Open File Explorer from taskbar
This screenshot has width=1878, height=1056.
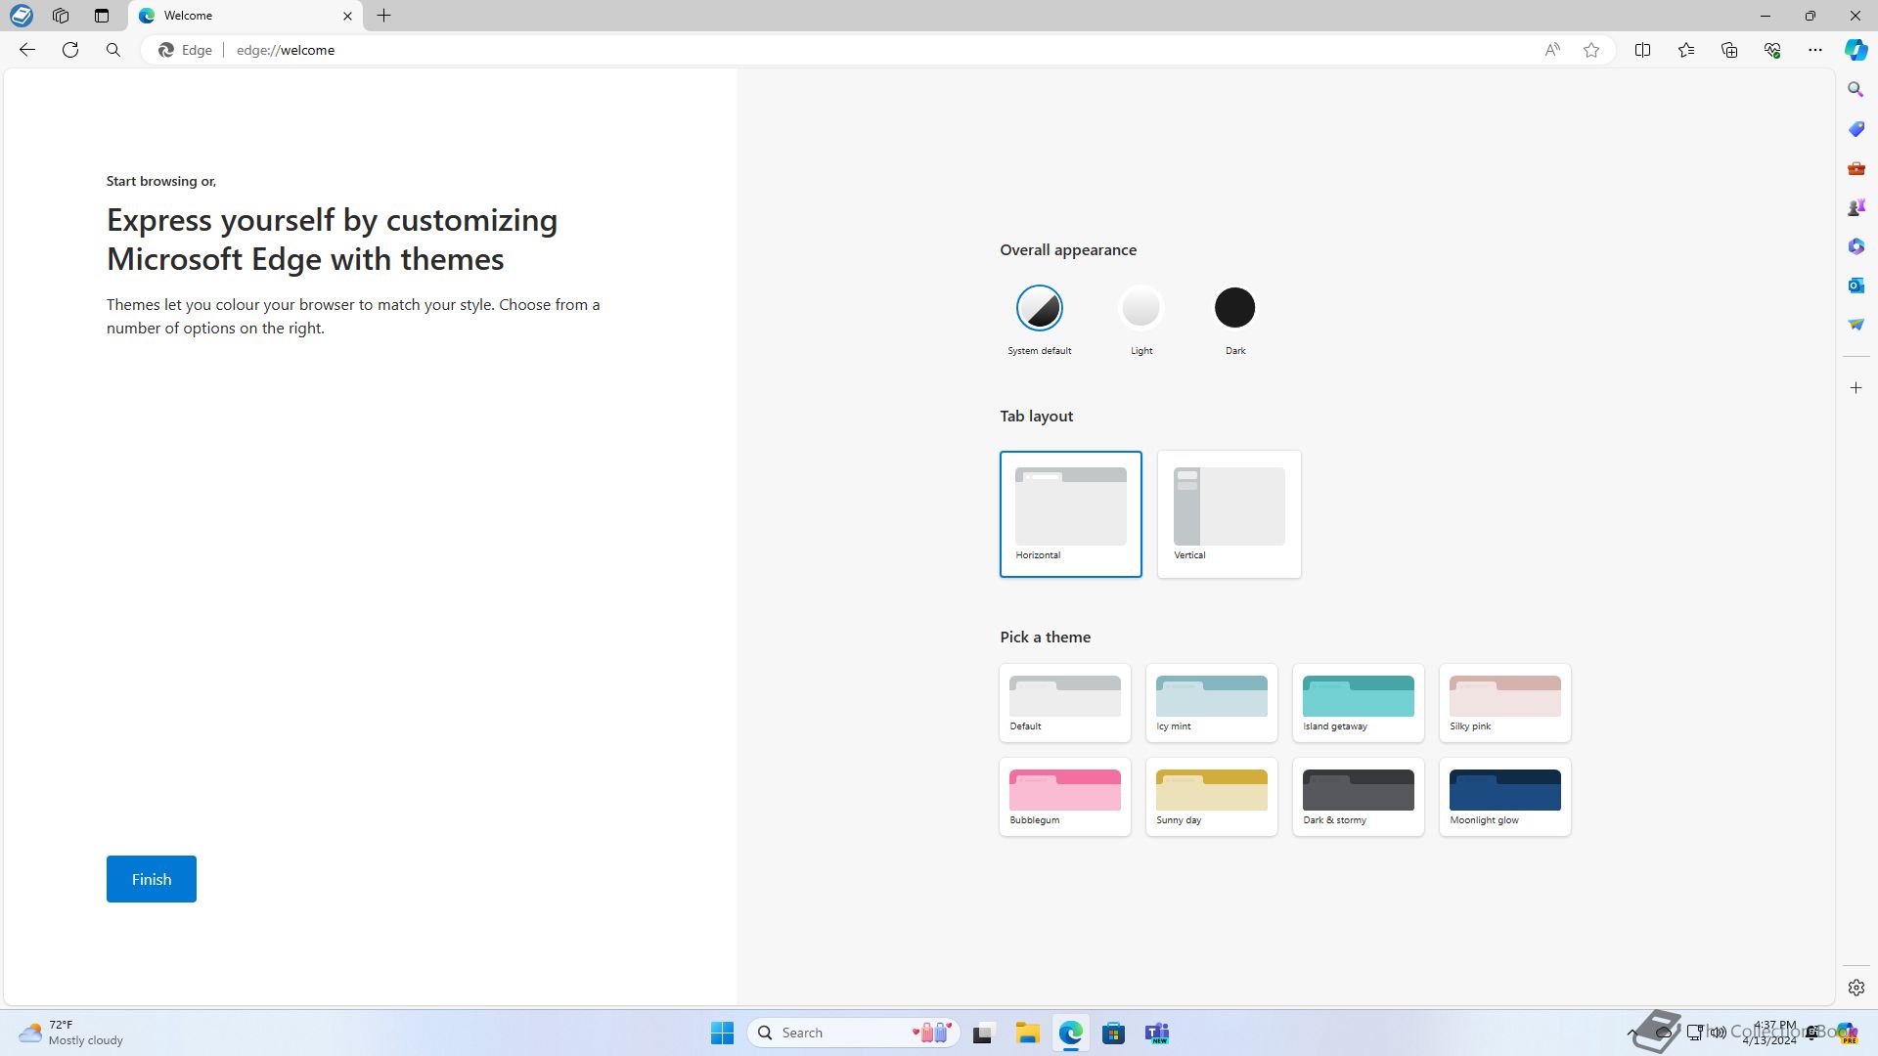coord(1027,1033)
